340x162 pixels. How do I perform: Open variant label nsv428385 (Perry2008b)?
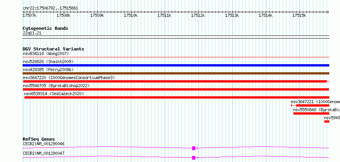48,70
